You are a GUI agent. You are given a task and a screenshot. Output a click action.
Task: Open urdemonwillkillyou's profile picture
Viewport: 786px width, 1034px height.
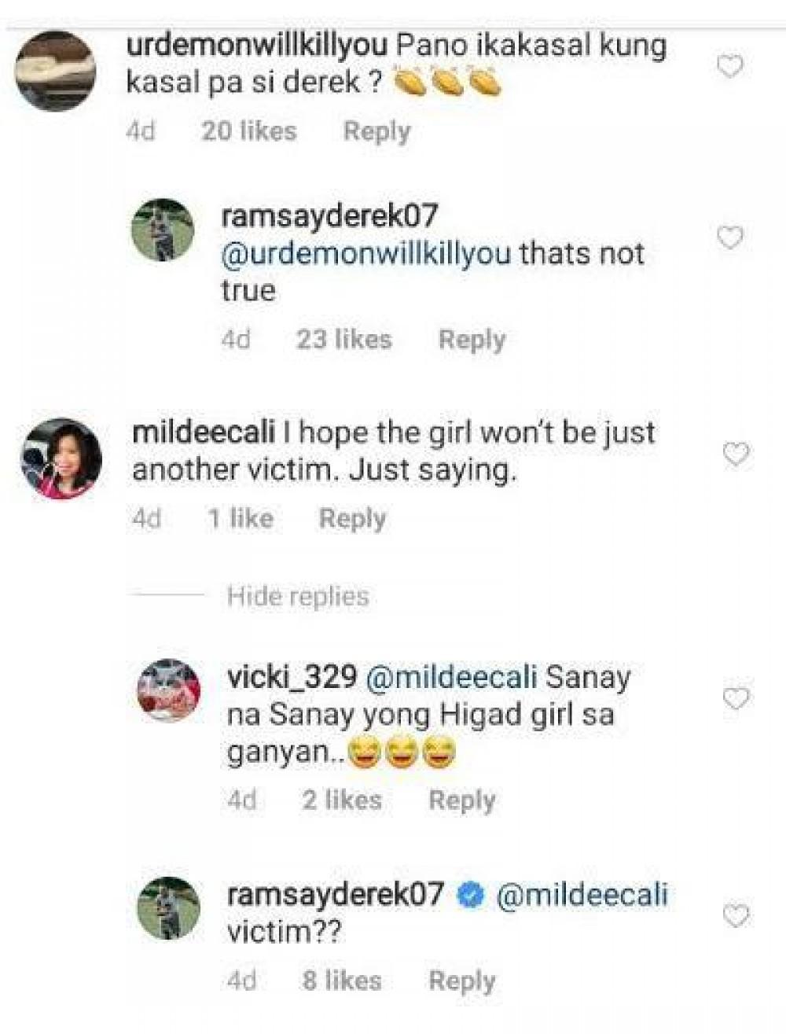56,70
